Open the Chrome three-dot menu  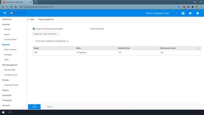point(201,7)
